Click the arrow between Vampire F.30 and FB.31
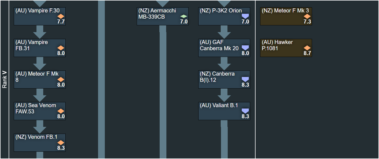Image resolution: width=379 pixels, height=159 pixels. 40,32
